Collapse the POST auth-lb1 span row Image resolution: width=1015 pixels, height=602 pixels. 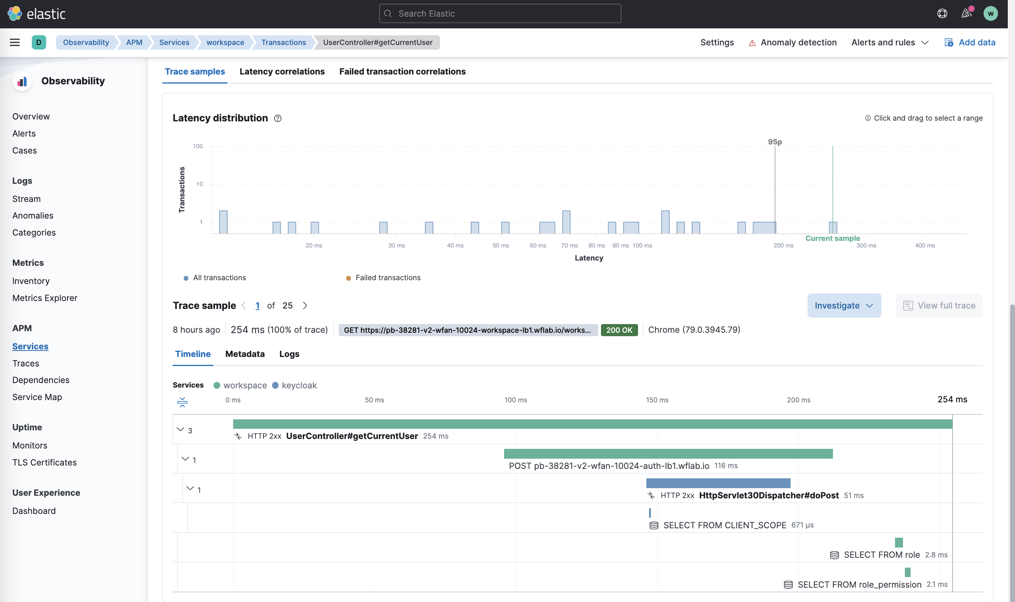coord(185,459)
